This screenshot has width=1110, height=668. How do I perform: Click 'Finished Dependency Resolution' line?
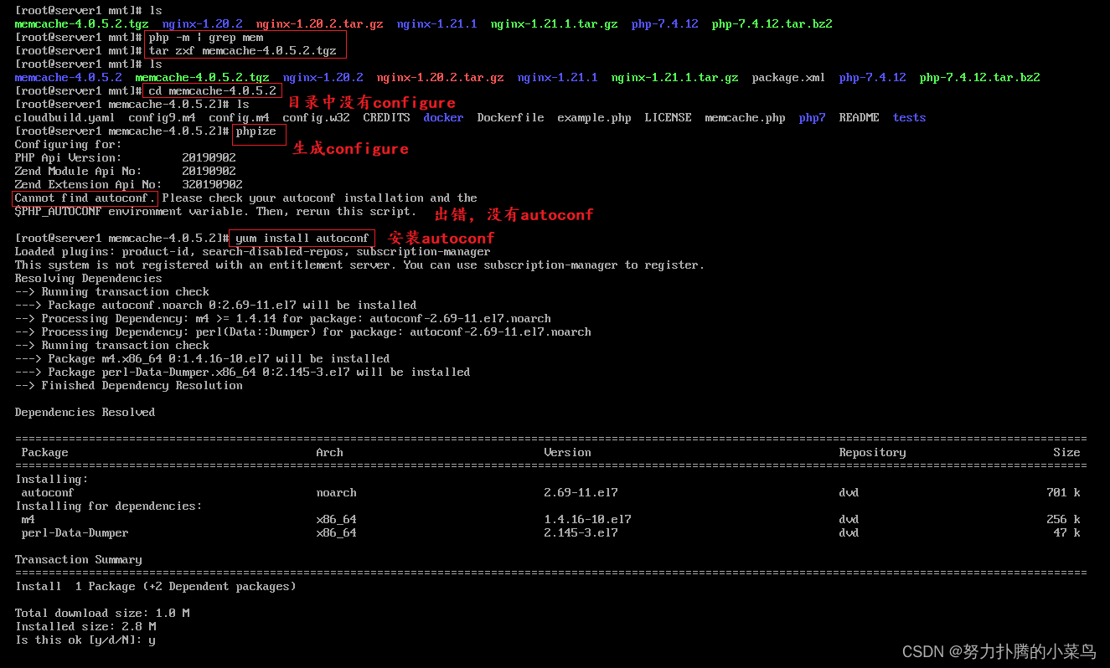pyautogui.click(x=128, y=386)
